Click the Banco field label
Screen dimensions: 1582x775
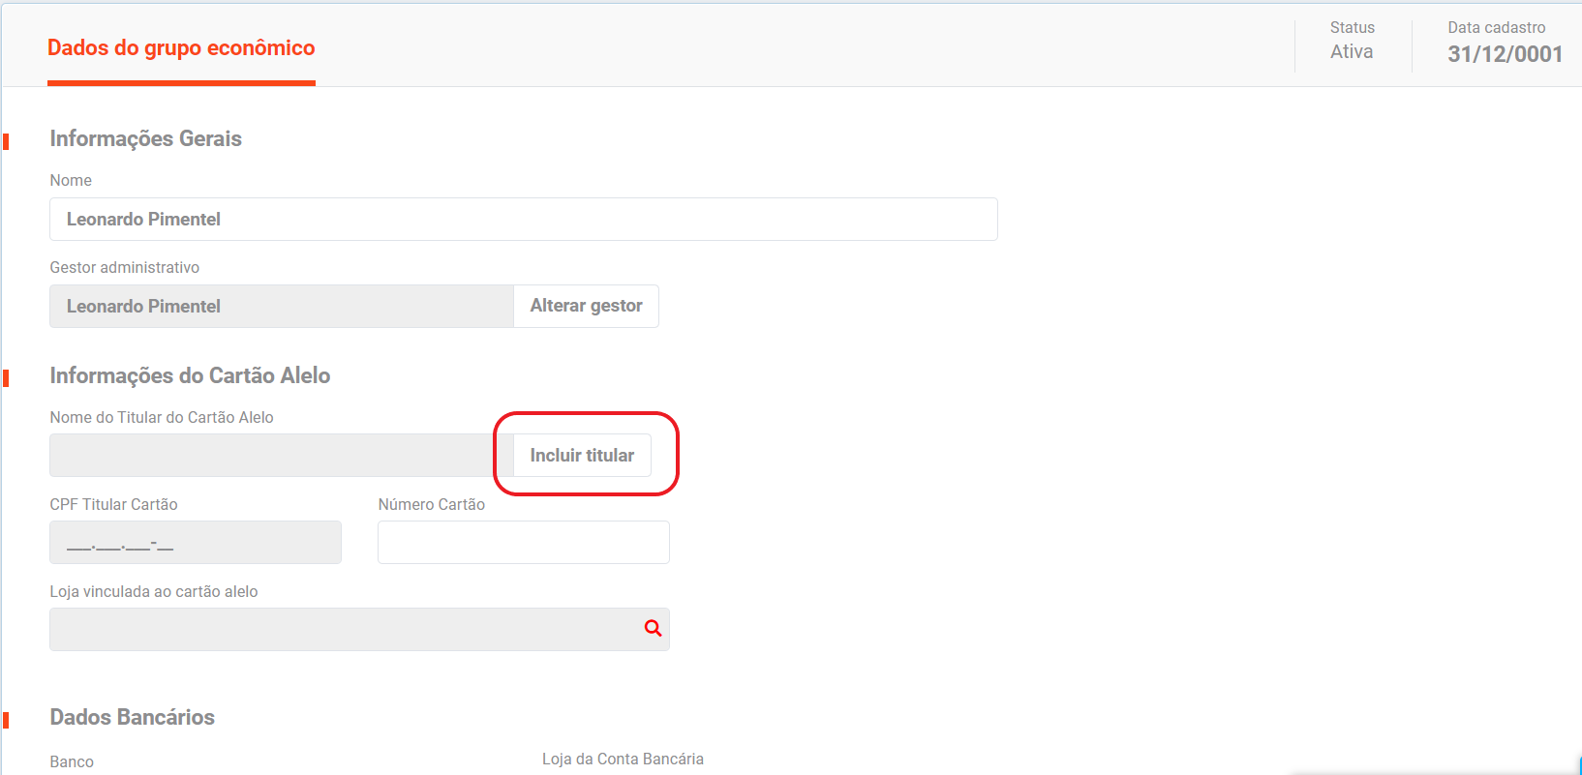coord(72,762)
